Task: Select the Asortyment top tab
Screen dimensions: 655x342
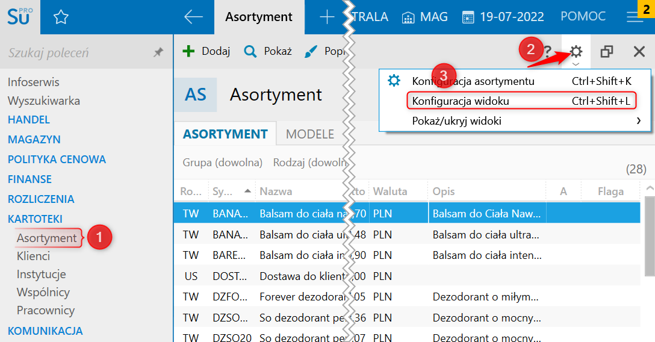Action: pos(259,17)
